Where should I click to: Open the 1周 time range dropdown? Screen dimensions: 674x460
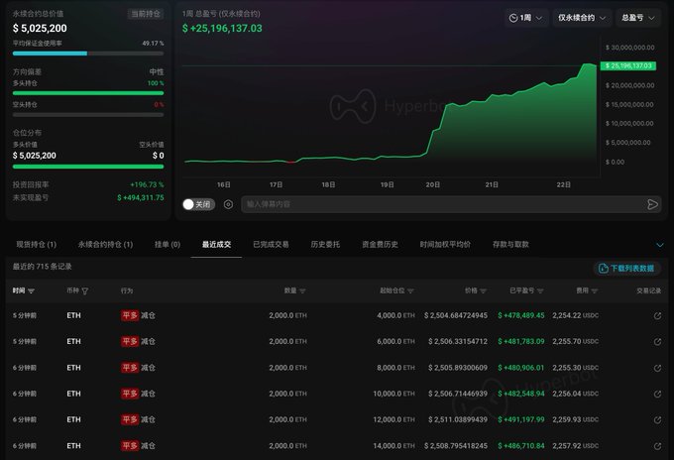pos(525,18)
